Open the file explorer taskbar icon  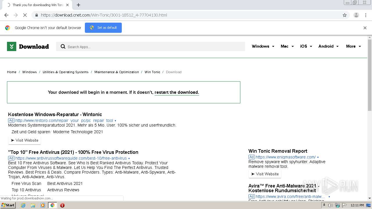pyautogui.click(x=33, y=205)
